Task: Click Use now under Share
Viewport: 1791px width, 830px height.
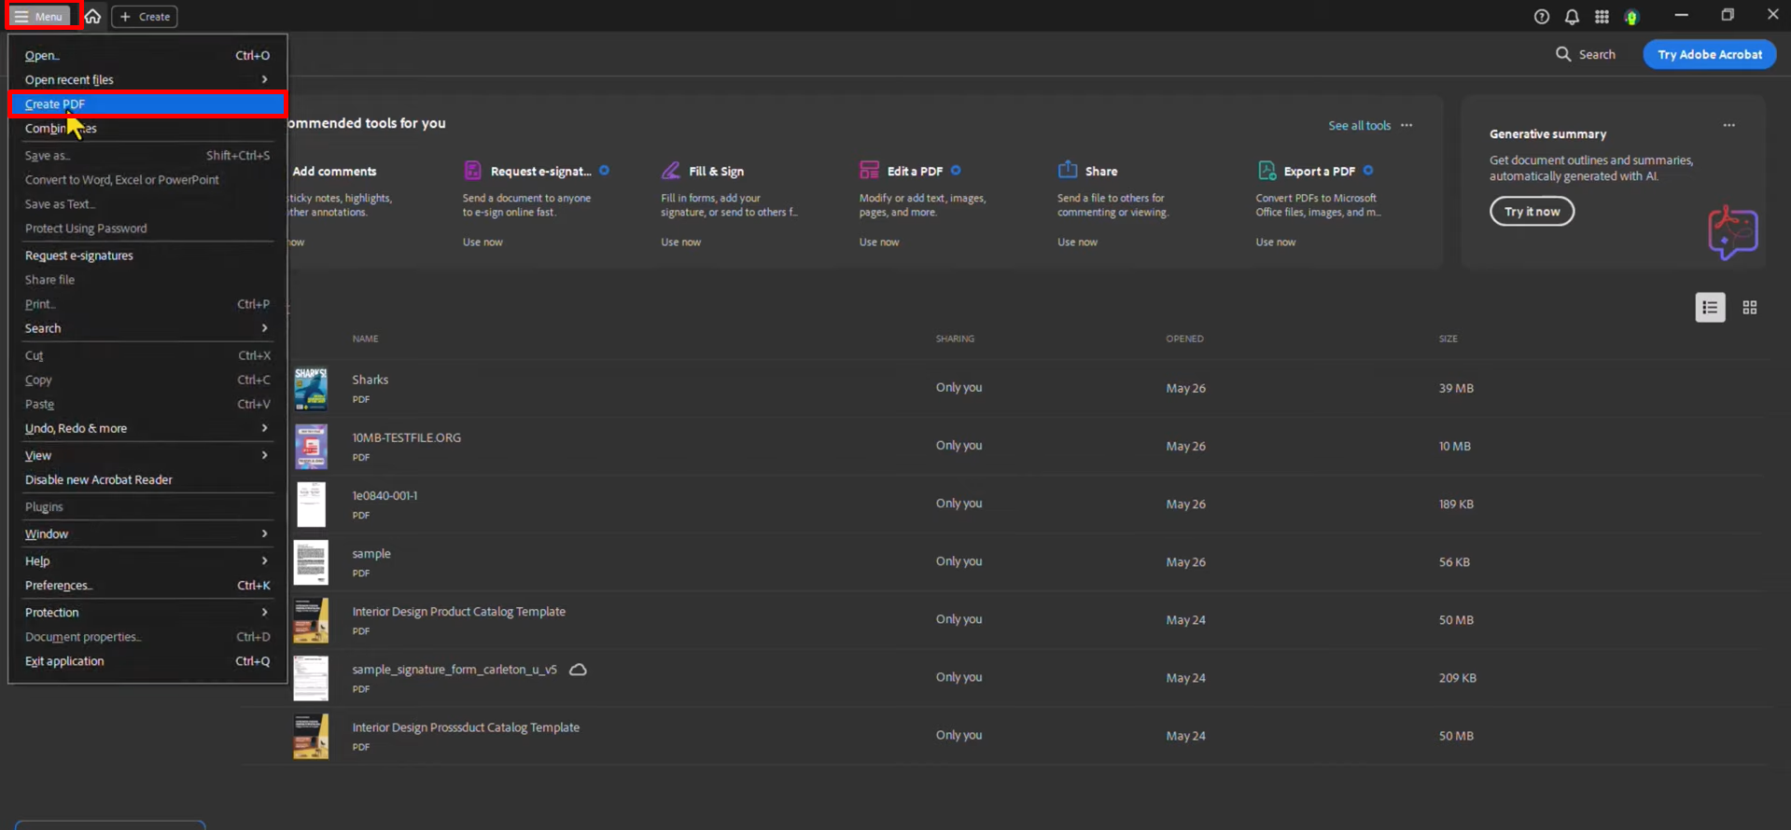Action: point(1077,242)
